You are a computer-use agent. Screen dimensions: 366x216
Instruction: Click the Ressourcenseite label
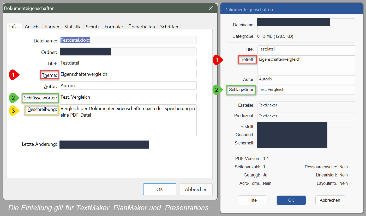pyautogui.click(x=321, y=167)
